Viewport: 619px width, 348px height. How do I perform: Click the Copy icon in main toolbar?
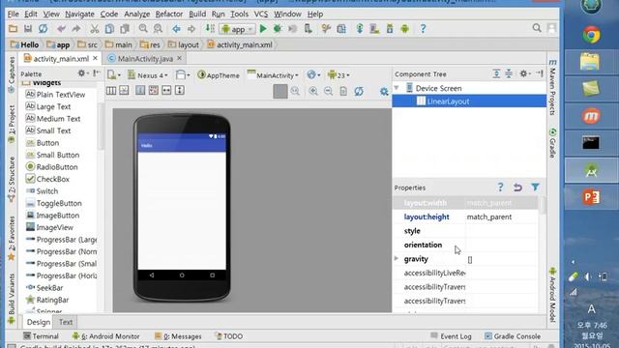109,29
